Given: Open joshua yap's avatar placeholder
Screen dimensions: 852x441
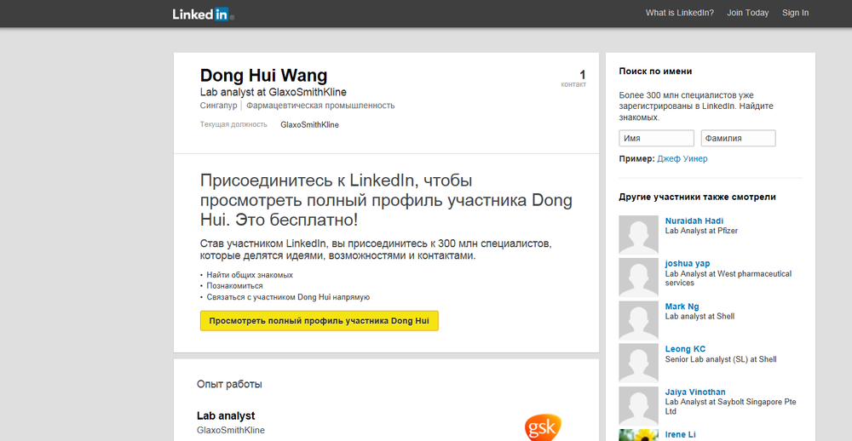Looking at the screenshot, I should 639,278.
